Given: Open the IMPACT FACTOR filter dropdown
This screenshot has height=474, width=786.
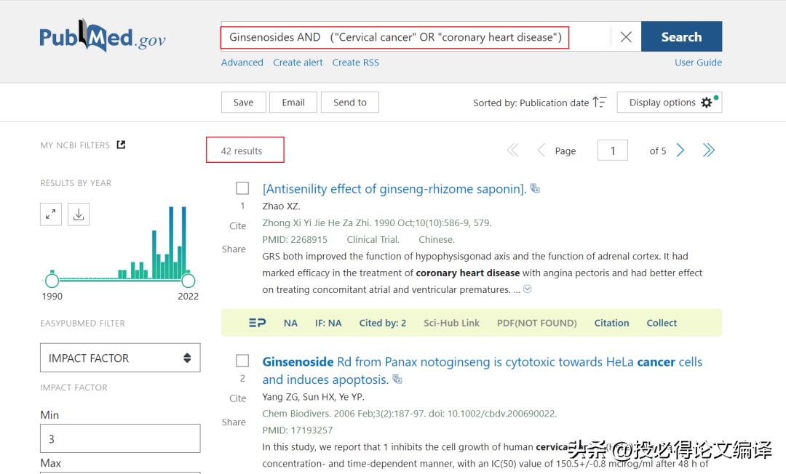Looking at the screenshot, I should click(x=120, y=358).
